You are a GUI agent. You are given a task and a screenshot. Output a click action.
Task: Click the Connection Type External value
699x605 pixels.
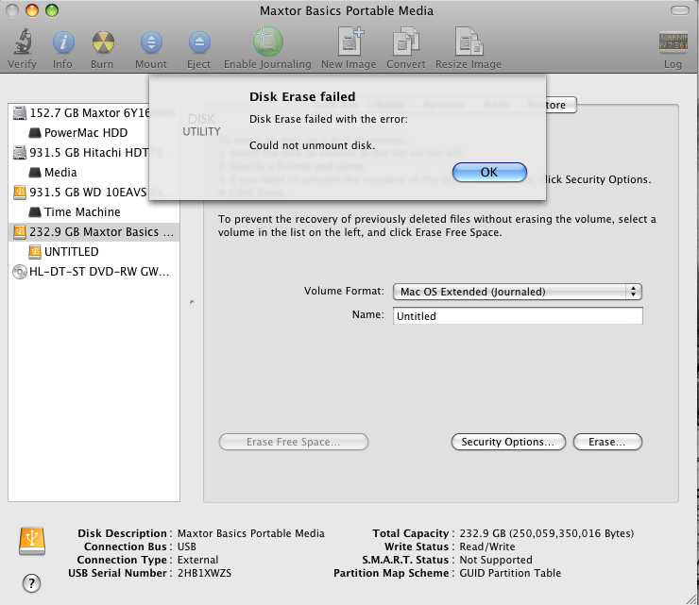198,560
